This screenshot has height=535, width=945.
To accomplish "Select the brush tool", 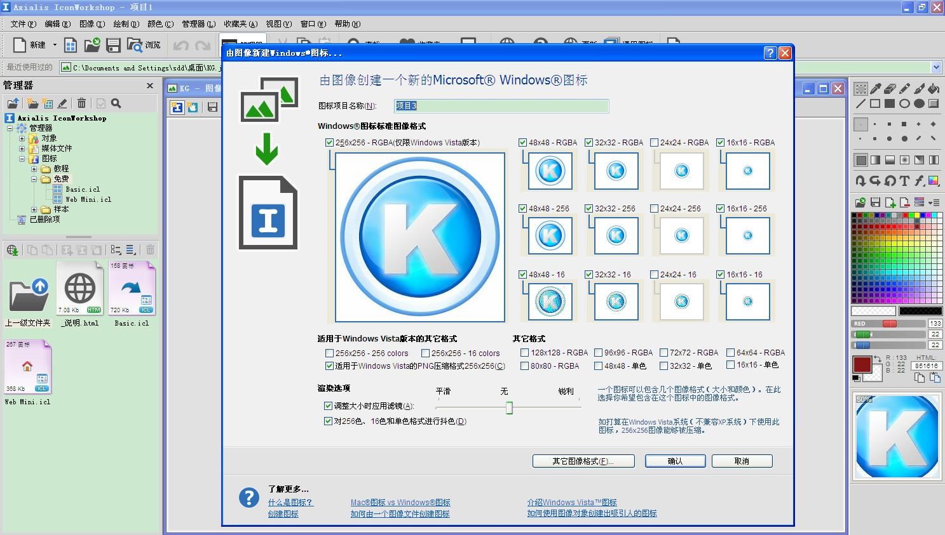I will pyautogui.click(x=919, y=89).
